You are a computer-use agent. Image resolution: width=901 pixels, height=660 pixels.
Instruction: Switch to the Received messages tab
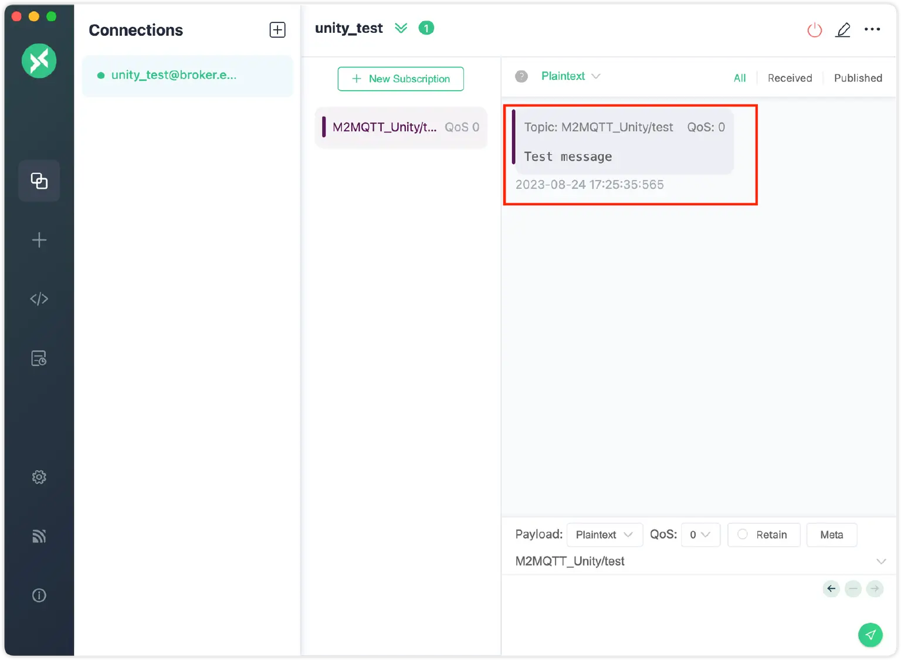coord(790,77)
